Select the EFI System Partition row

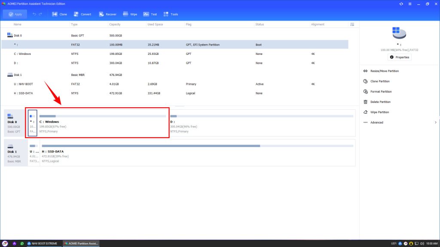tap(175, 45)
